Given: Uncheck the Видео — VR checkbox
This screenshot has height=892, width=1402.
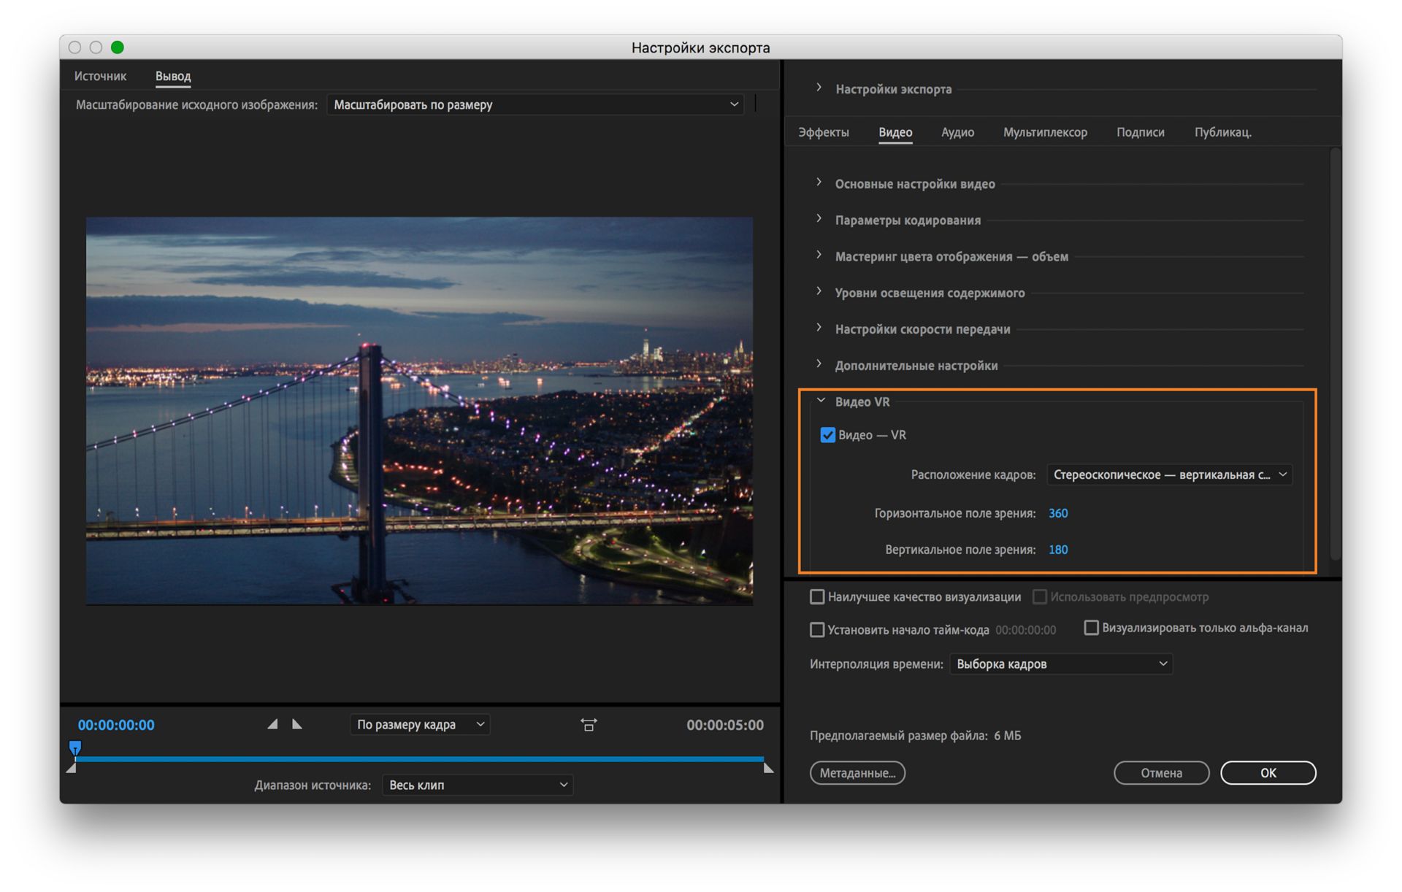Looking at the screenshot, I should [x=827, y=435].
